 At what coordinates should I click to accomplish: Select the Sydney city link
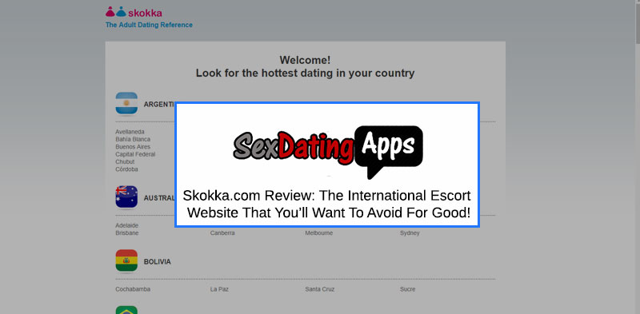(410, 233)
